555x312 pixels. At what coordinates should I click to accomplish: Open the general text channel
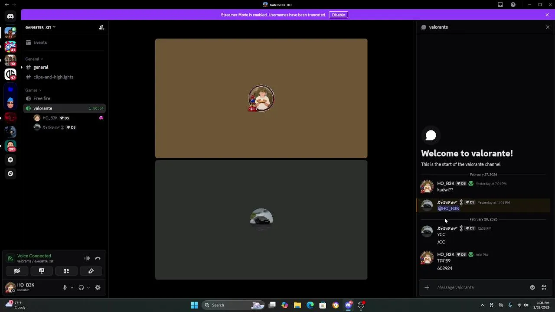click(x=65, y=67)
